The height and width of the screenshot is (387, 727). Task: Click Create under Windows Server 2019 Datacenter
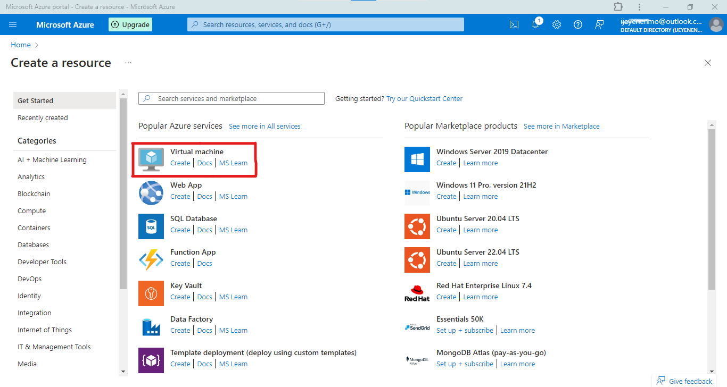coord(447,163)
